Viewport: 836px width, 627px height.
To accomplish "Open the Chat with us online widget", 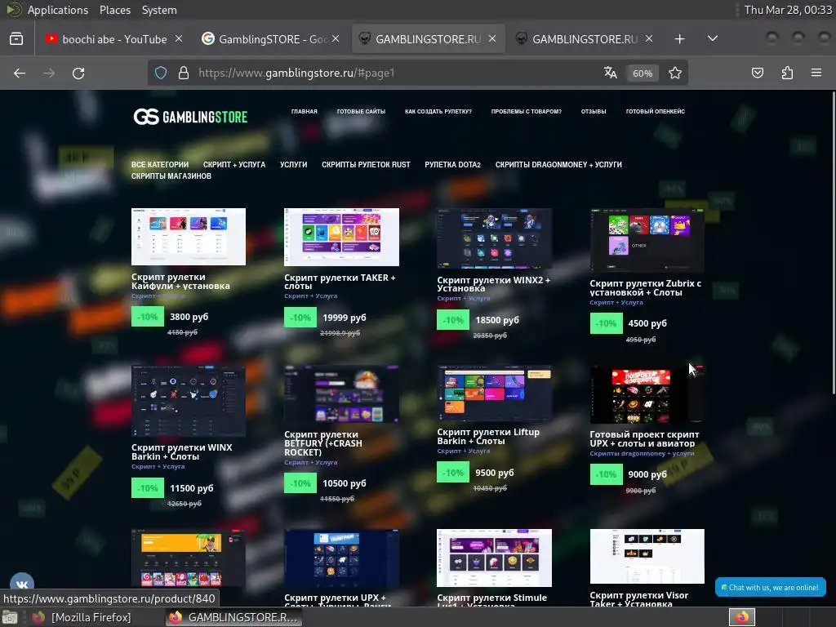I will pos(771,587).
